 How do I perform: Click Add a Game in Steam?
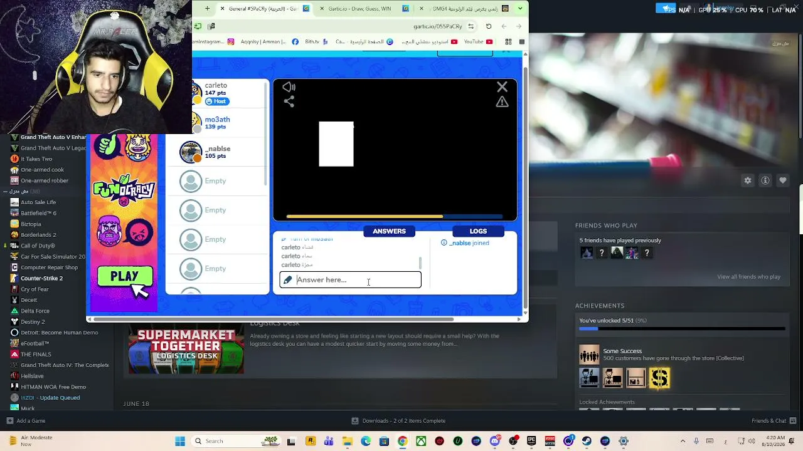(26, 421)
